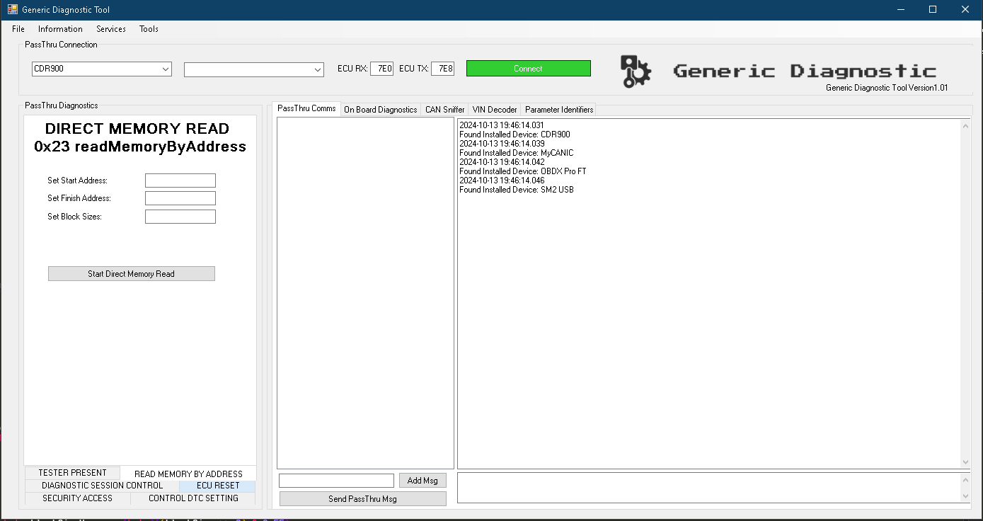Click the log scrollbar down arrow
This screenshot has width=983, height=521.
click(x=965, y=462)
